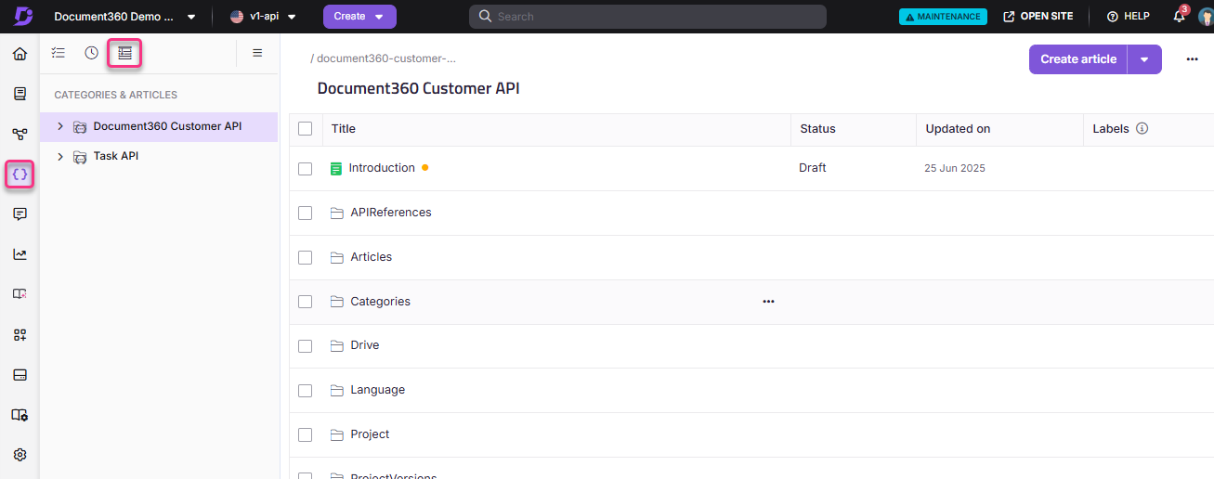Sort by the Title column header
Viewport: 1214px width, 479px height.
[344, 129]
